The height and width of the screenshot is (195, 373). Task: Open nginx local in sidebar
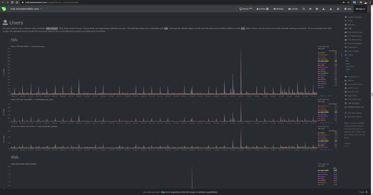click(351, 96)
